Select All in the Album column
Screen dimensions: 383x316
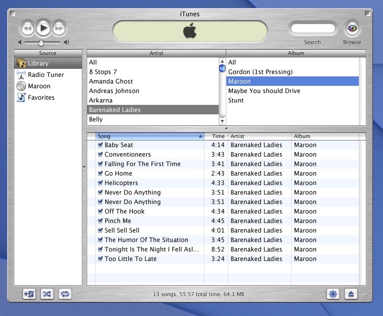(293, 62)
